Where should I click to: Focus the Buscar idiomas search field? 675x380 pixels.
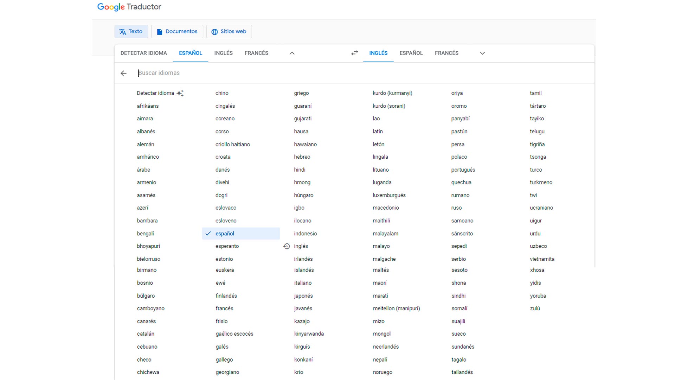362,73
